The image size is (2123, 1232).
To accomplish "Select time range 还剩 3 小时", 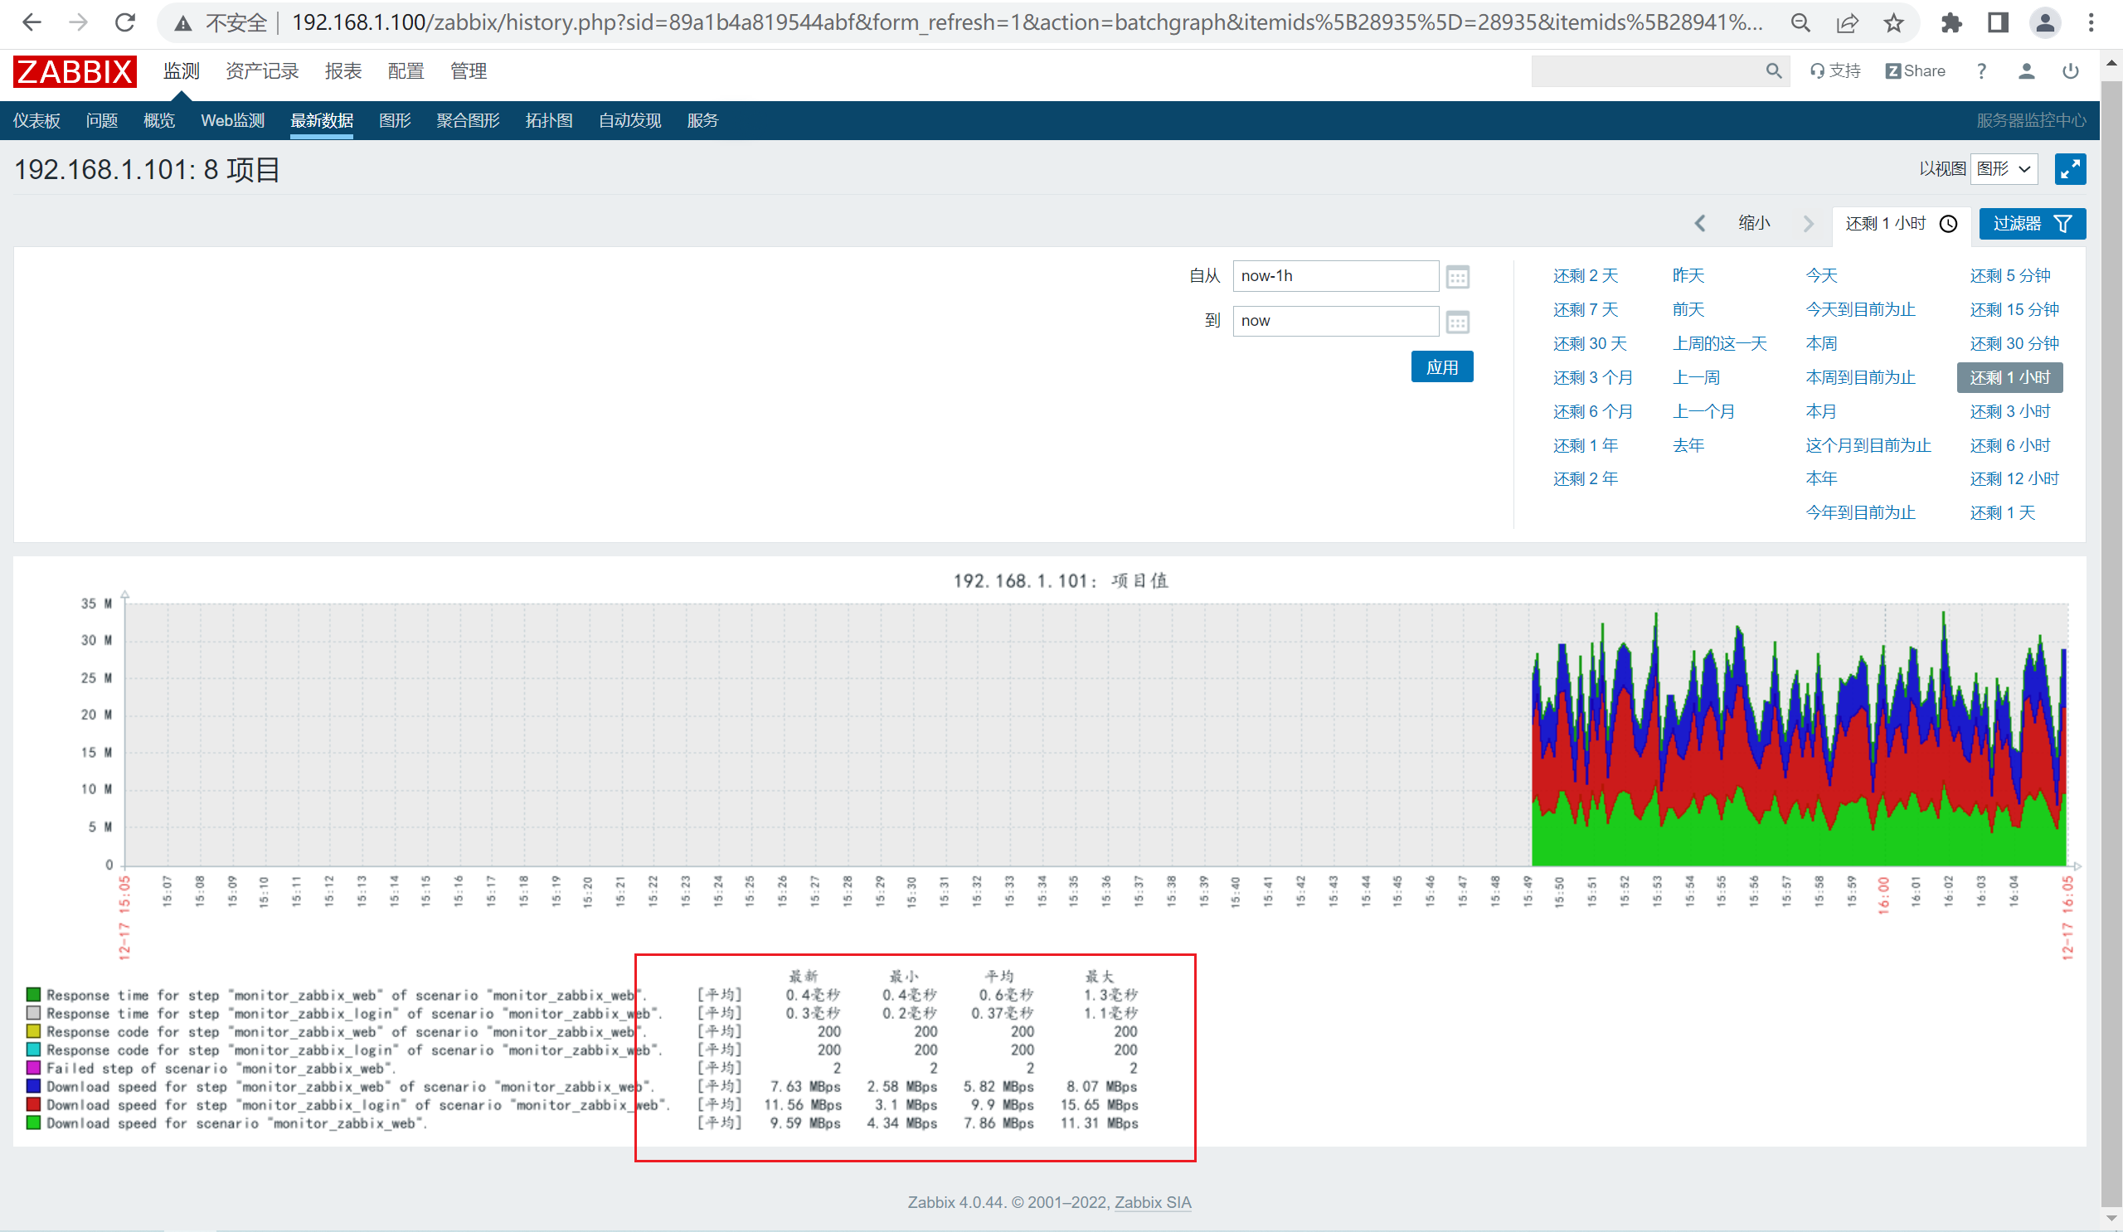I will click(2009, 411).
